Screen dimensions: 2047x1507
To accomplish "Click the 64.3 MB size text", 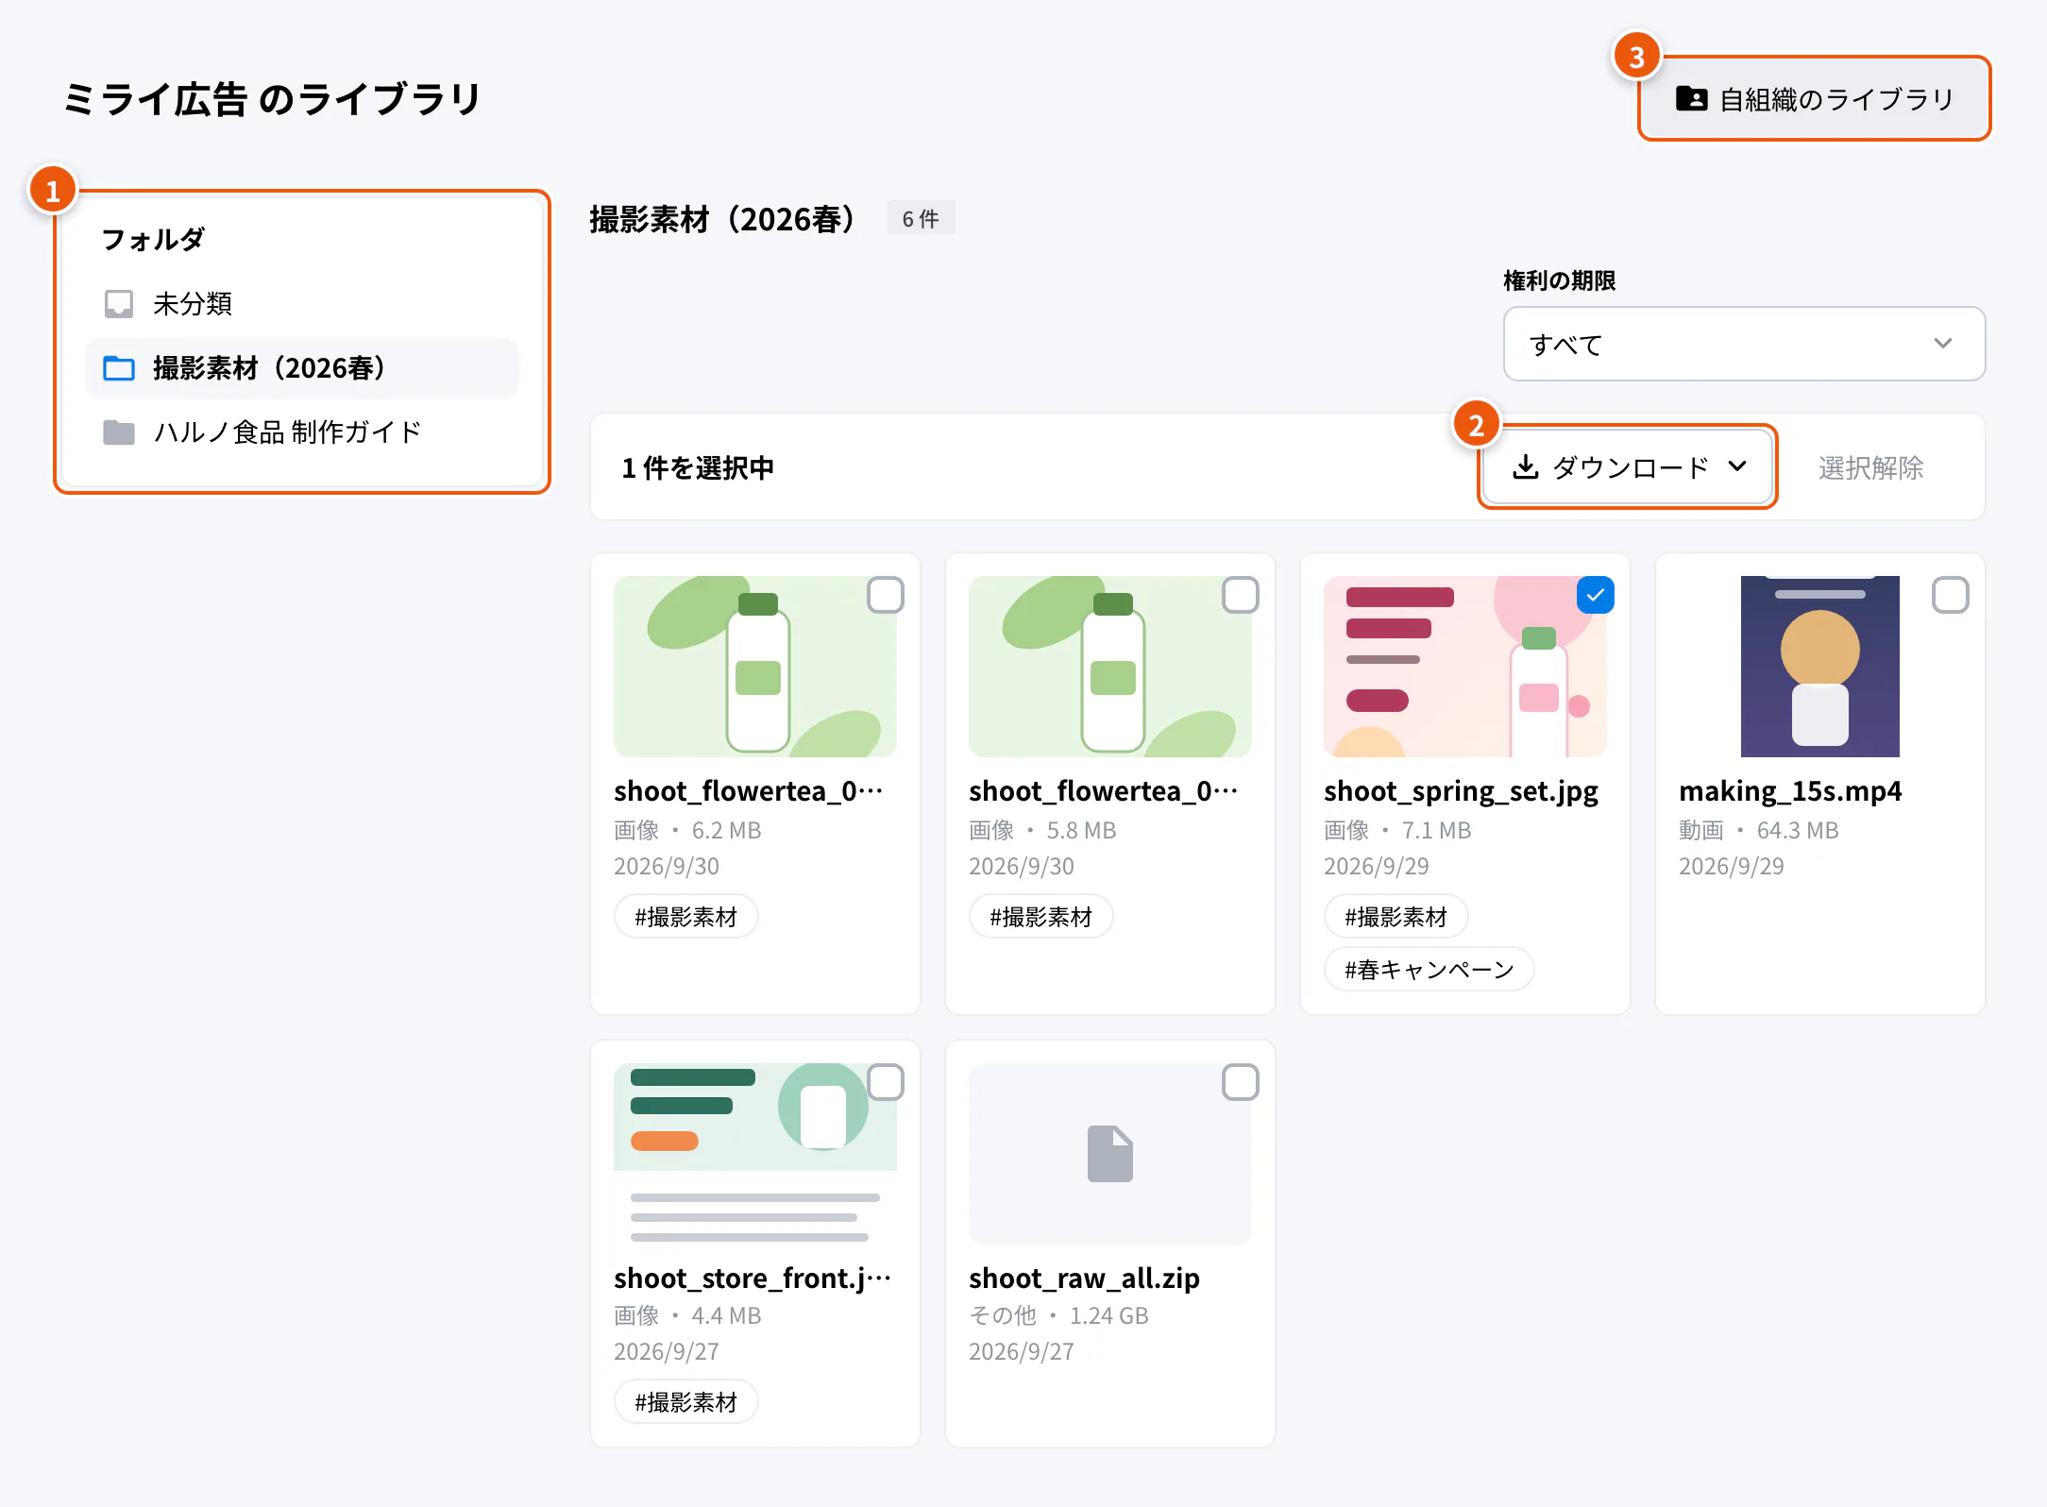I will click(x=1798, y=830).
